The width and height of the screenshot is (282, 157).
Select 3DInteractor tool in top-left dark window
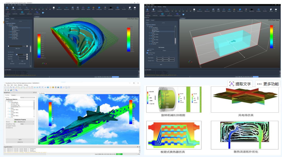(x=67, y=8)
